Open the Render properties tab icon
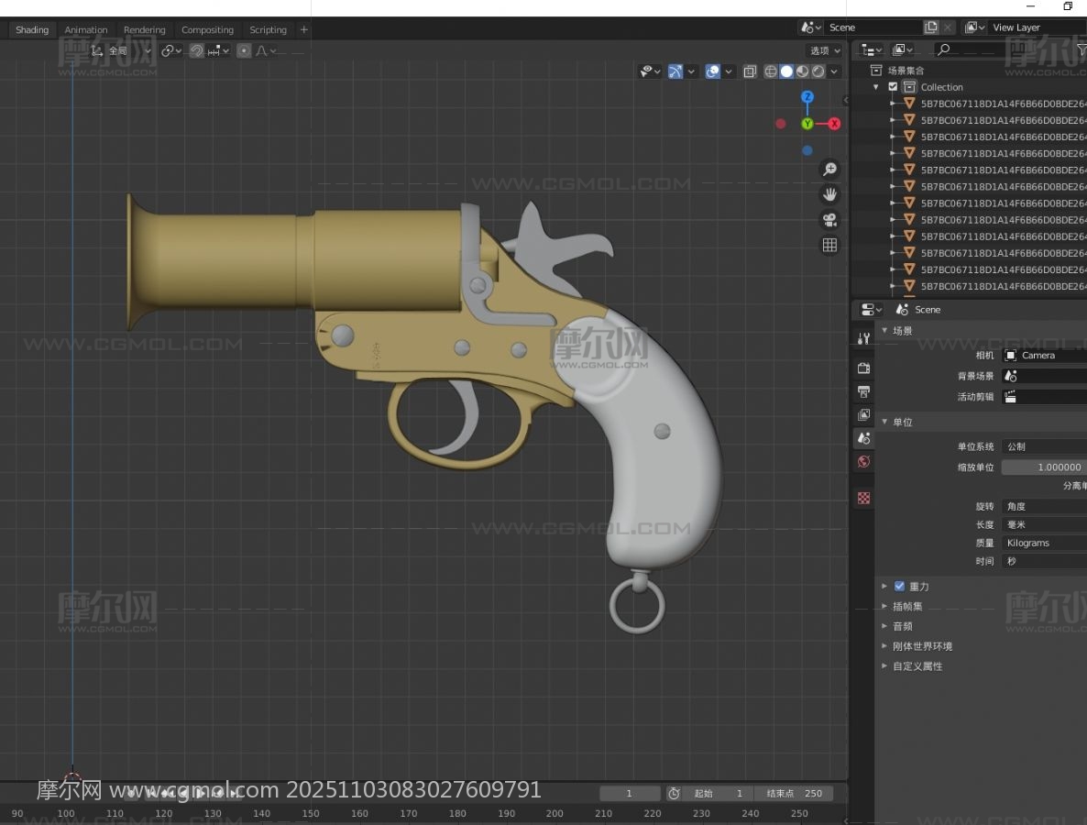 [x=863, y=368]
